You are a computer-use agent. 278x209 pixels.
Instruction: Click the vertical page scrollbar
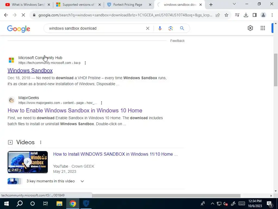(276, 70)
